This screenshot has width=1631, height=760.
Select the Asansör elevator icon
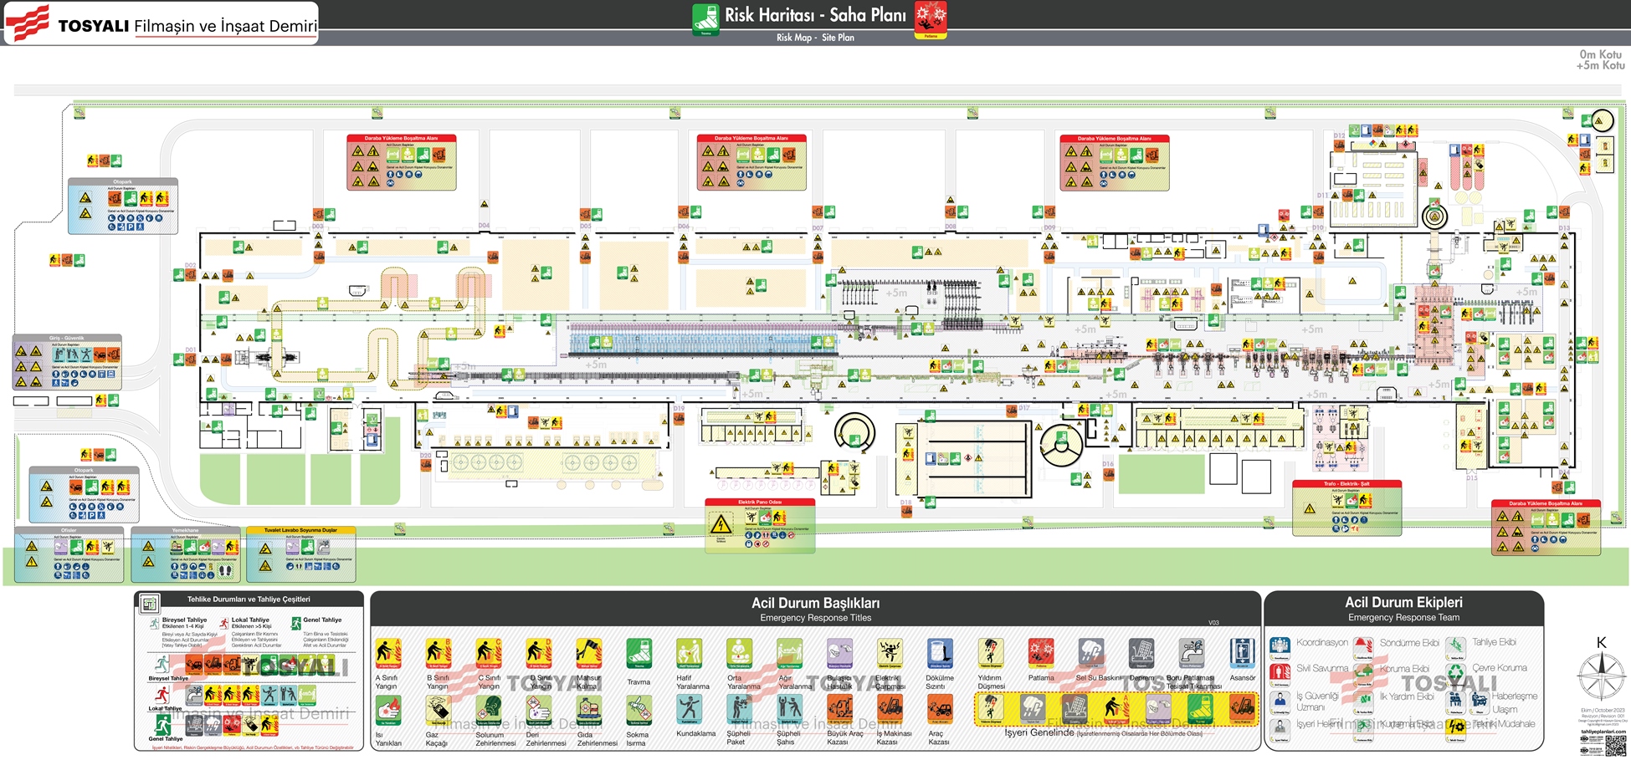[x=1242, y=654]
